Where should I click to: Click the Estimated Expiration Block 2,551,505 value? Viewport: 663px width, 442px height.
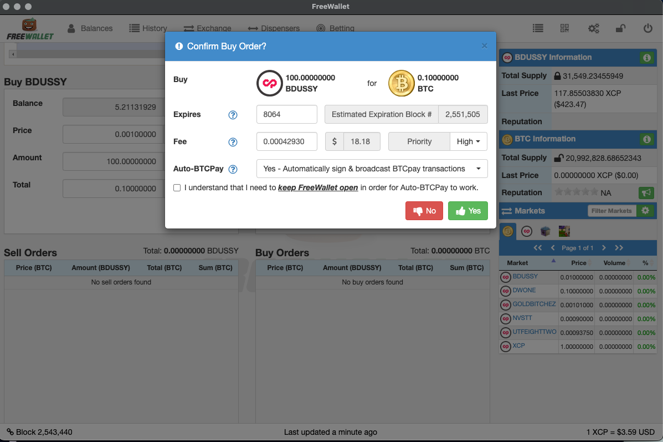pos(462,114)
